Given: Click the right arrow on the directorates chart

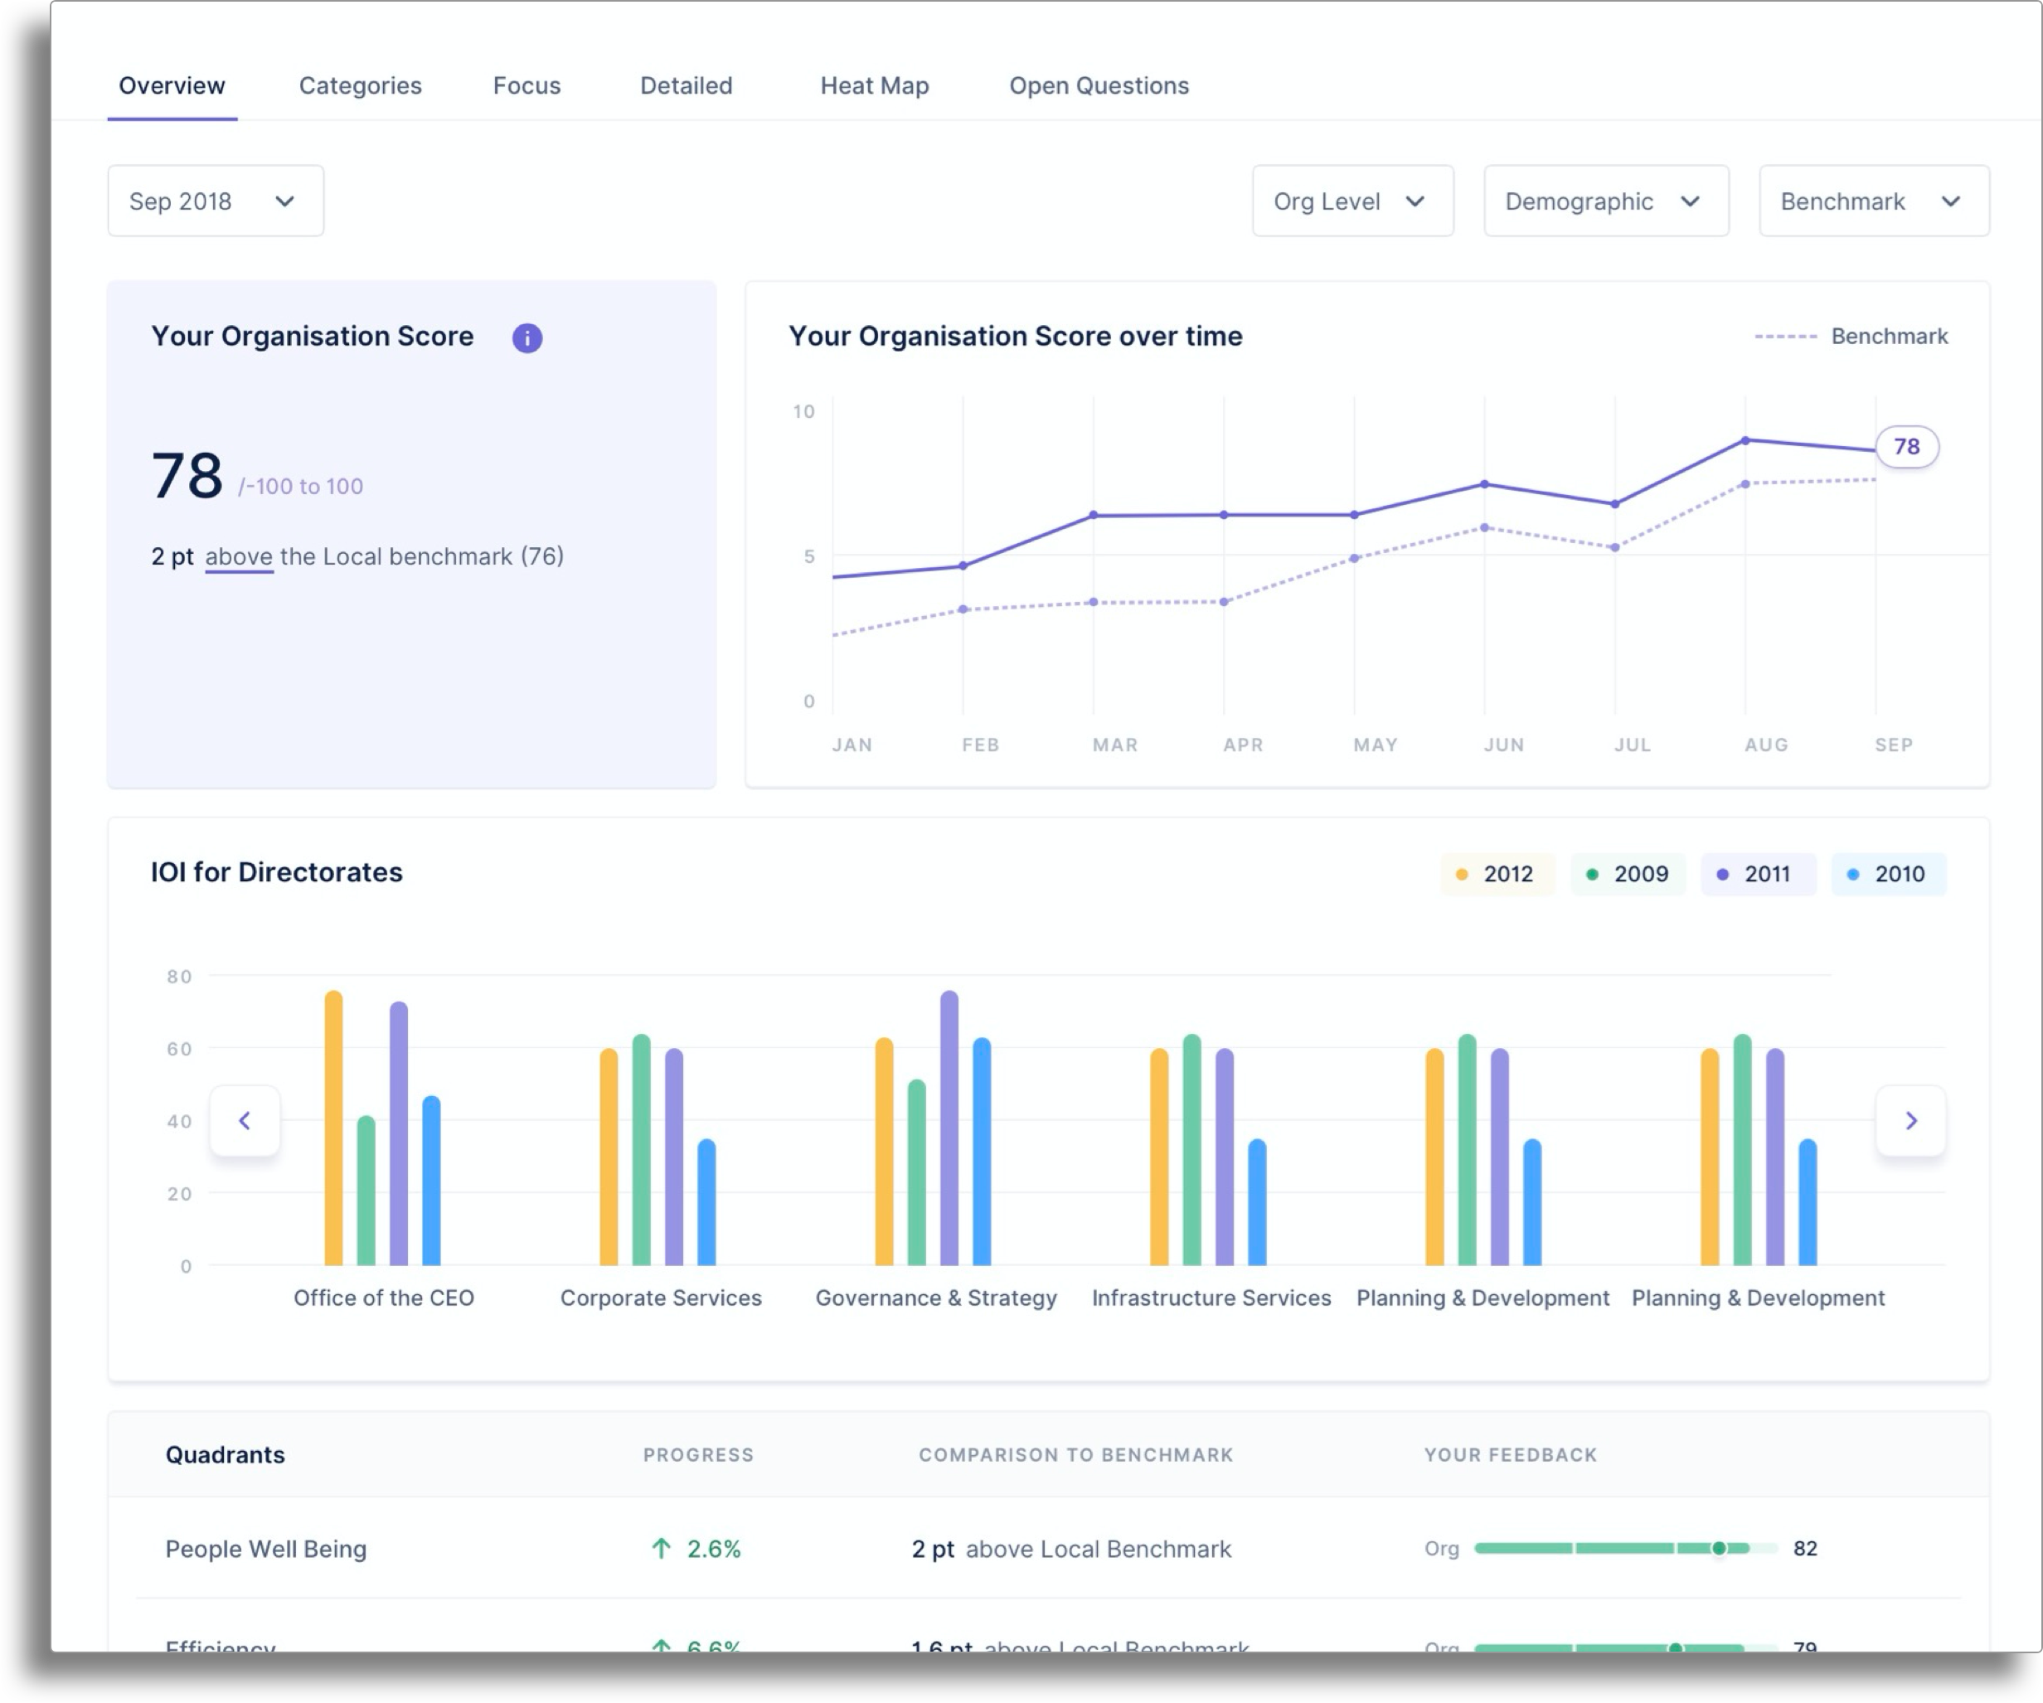Looking at the screenshot, I should [x=1910, y=1120].
